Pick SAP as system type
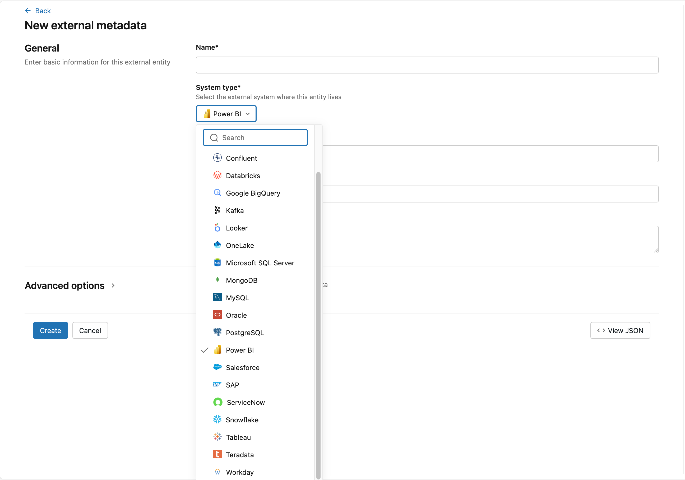Image resolution: width=685 pixels, height=480 pixels. [255, 385]
